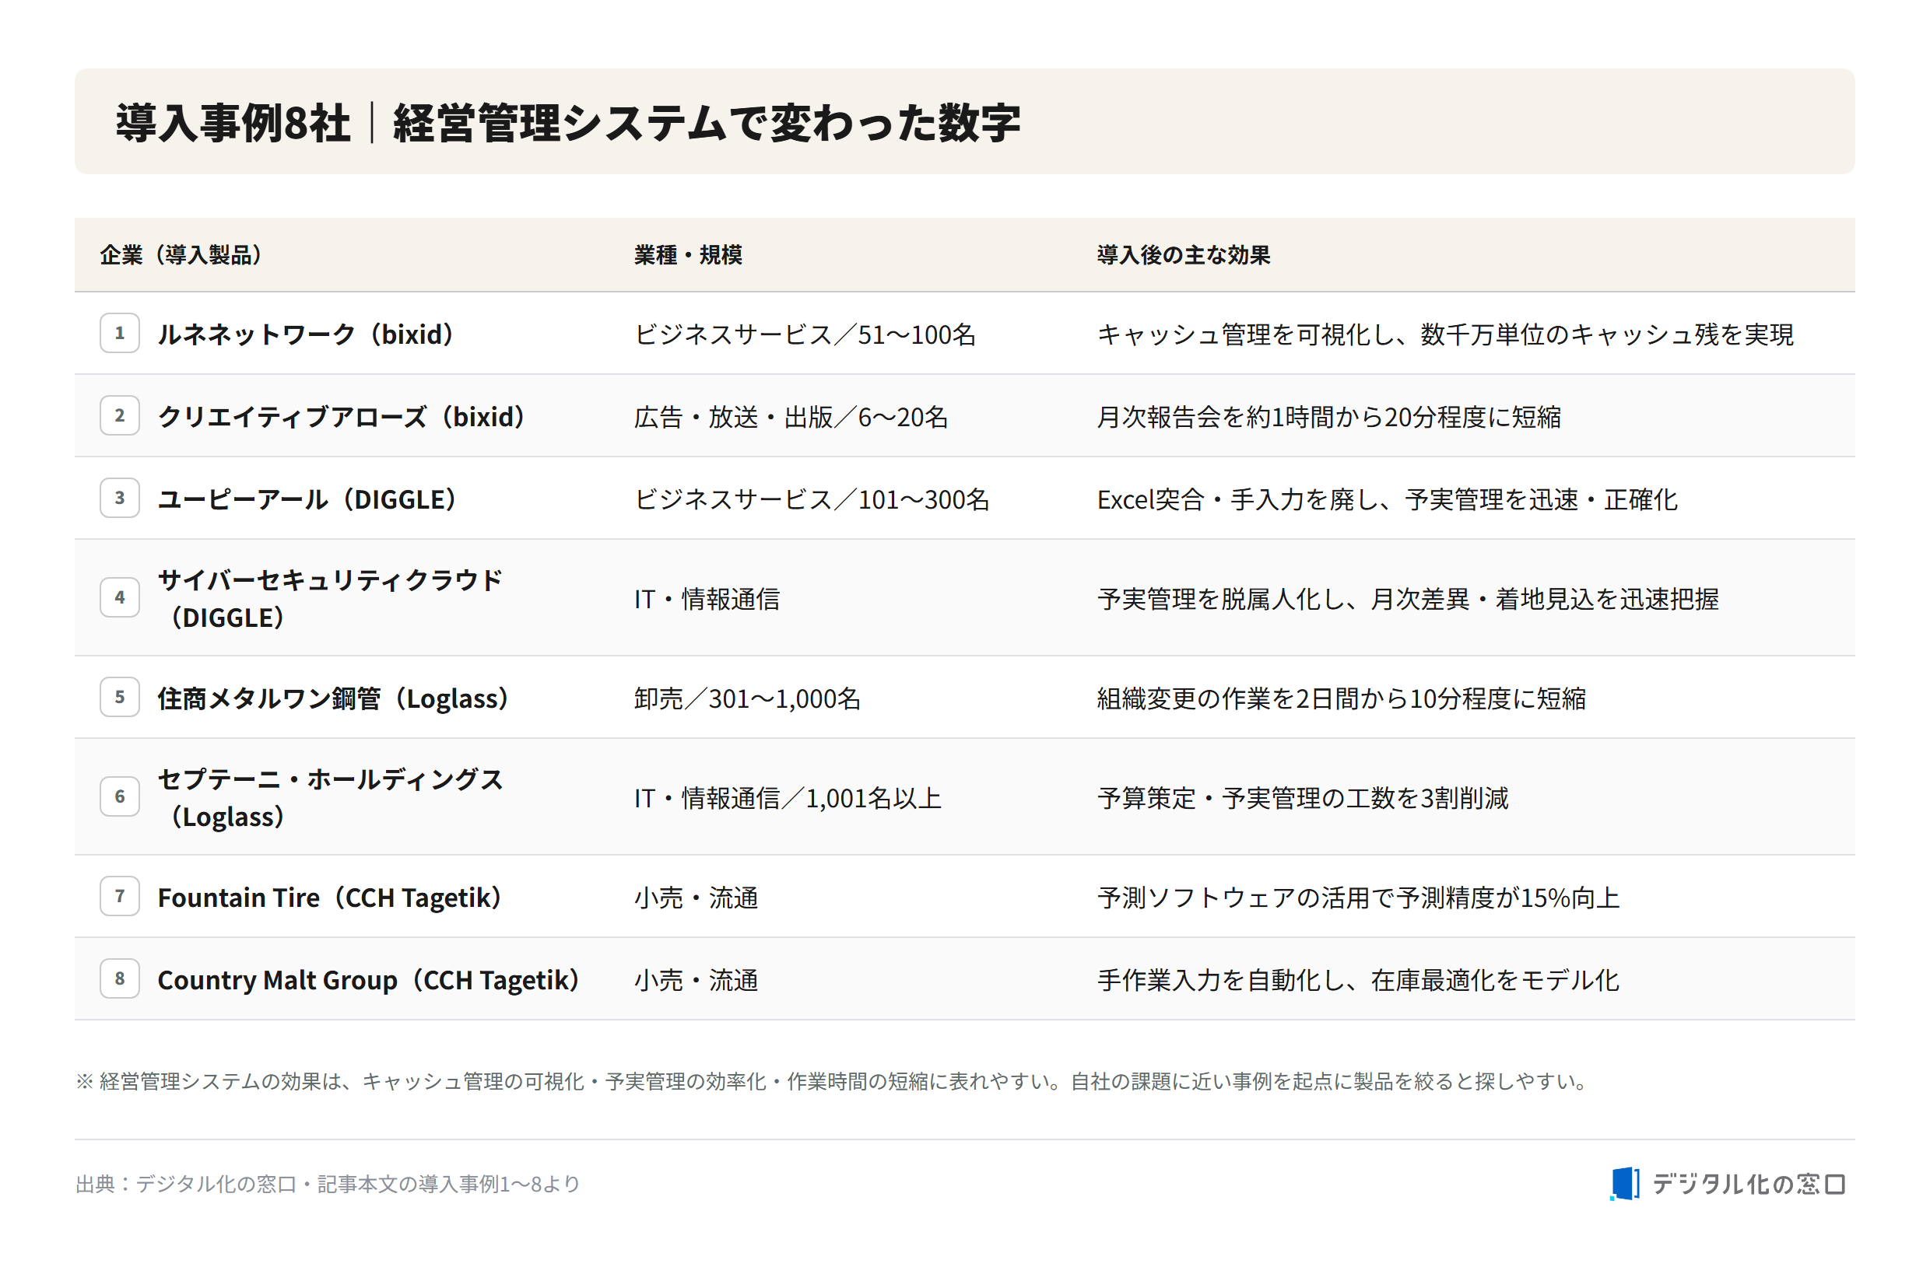Click the effect "組織変更の作業を2日間から10分程度に短縮"
This screenshot has width=1930, height=1274.
1342,698
